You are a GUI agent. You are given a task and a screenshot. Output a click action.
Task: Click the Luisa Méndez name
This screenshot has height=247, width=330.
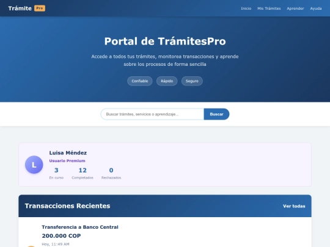68,153
